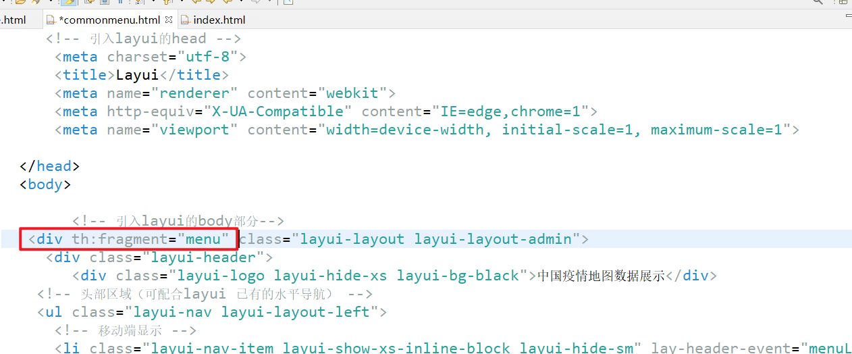Screen dimensions: 852x354
Task: Click the commonmenu.html file icon on its tab
Action: (51, 20)
